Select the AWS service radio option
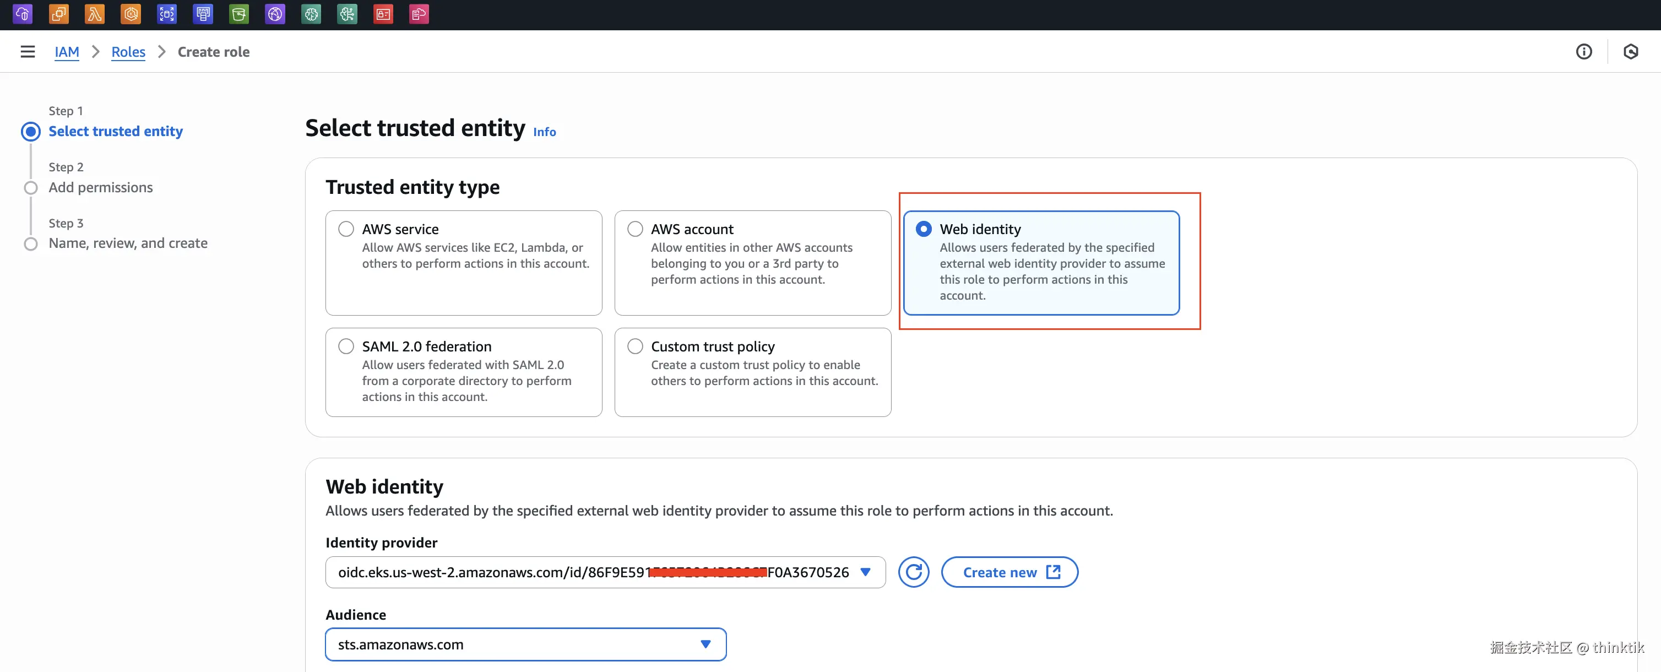1661x672 pixels. [346, 229]
